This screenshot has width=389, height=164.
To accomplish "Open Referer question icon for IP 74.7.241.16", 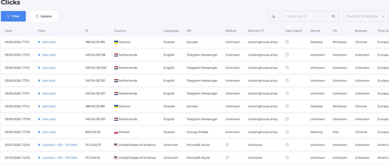I will (x=227, y=158).
